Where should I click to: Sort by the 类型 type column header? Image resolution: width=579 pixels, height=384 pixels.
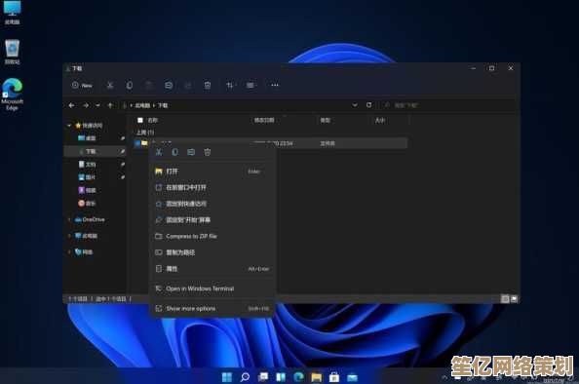coord(325,121)
